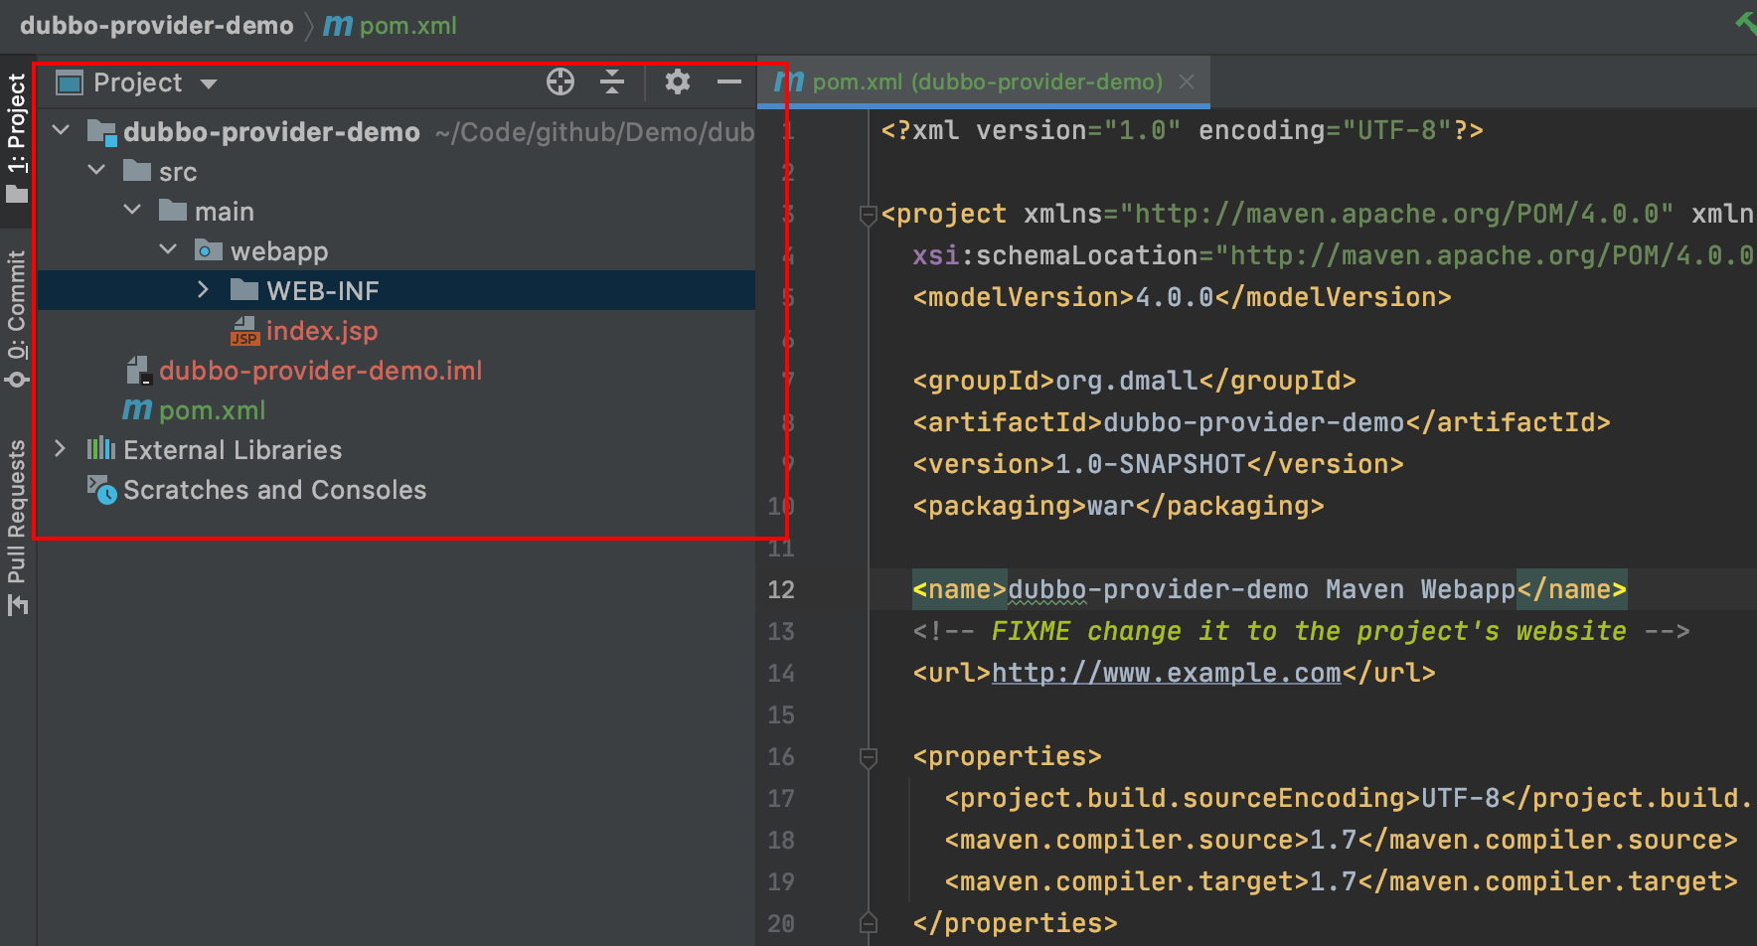Select Scratches and Consoles node
This screenshot has width=1757, height=946.
[x=274, y=490]
